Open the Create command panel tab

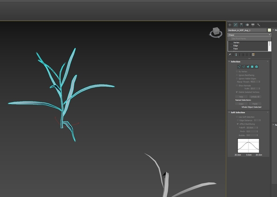pos(230,25)
